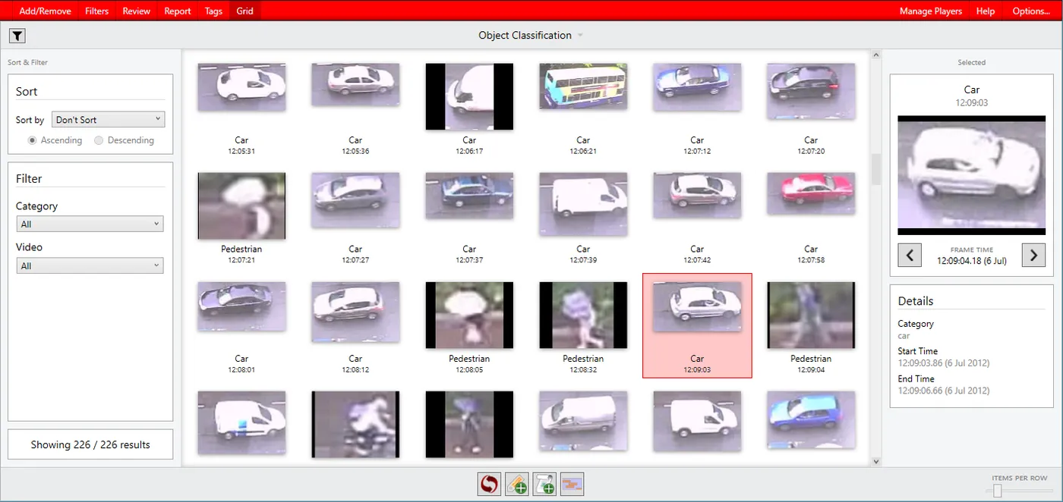Click Help in the top bar
Screen dimensions: 1063x502
point(986,11)
